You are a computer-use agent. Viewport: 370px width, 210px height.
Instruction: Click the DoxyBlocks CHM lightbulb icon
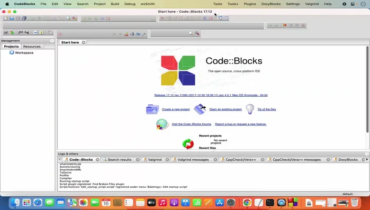tap(42, 33)
